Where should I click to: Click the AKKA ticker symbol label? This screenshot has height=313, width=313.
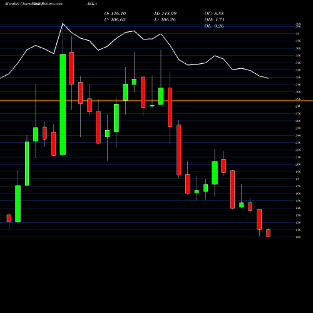pyautogui.click(x=91, y=4)
